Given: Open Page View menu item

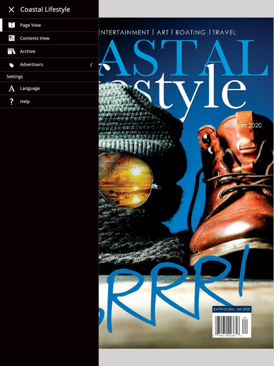Looking at the screenshot, I should tap(49, 25).
